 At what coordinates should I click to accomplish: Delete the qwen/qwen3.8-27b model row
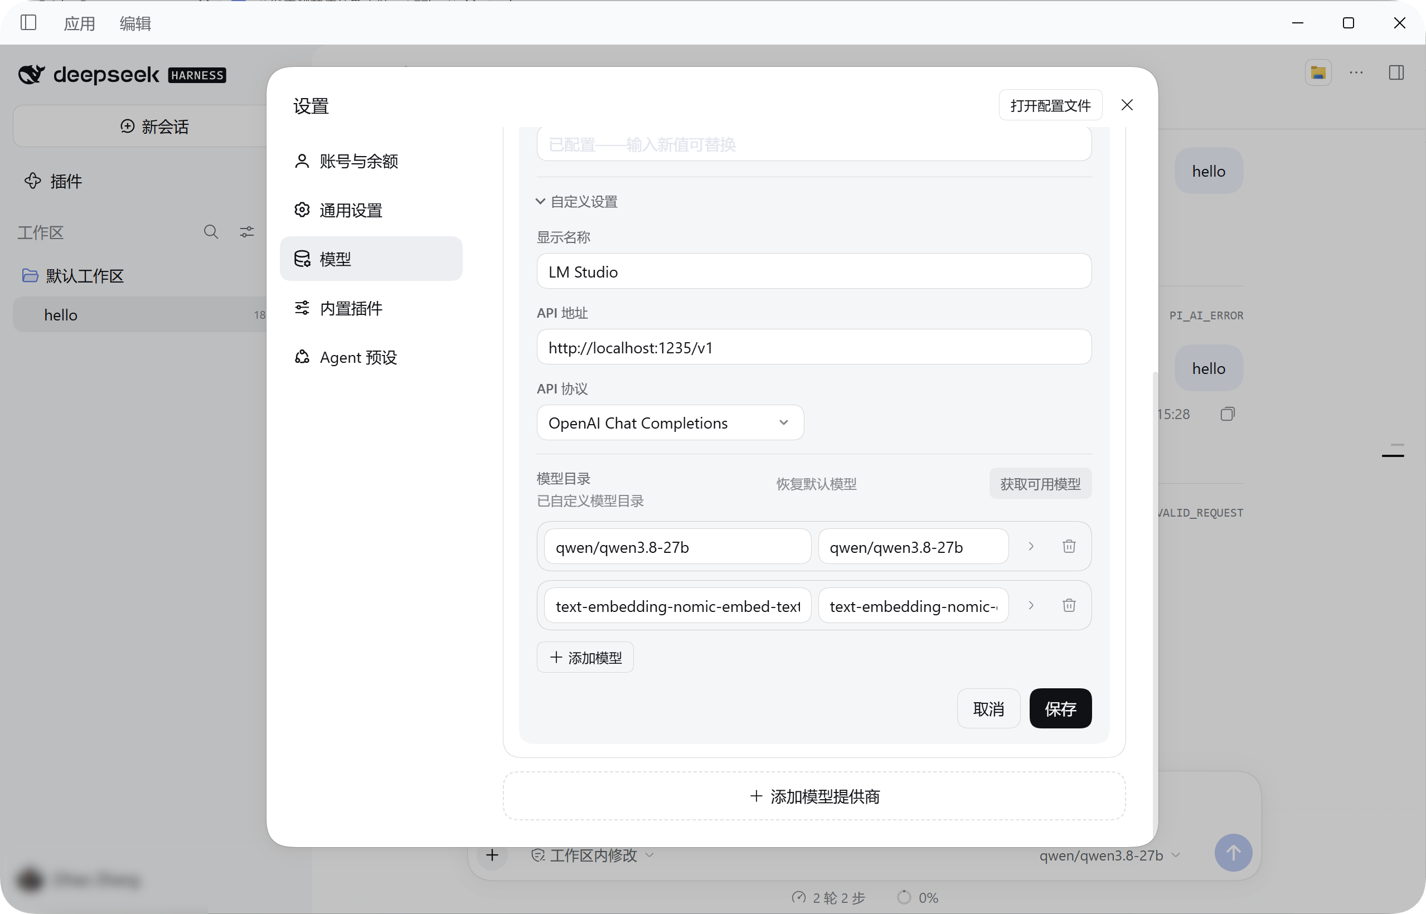click(x=1069, y=547)
